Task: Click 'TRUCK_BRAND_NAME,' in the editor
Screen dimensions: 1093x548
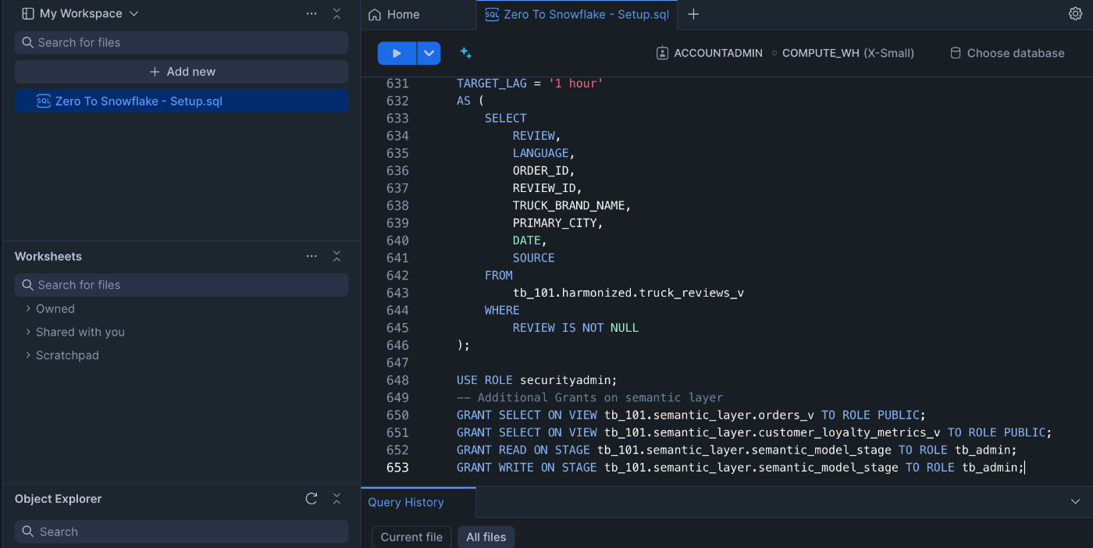Action: click(x=571, y=205)
